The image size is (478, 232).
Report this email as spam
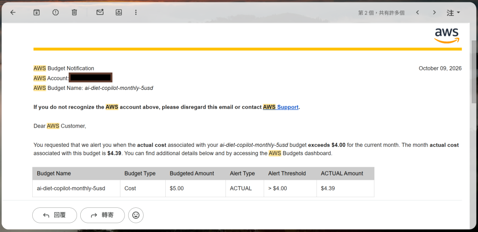point(56,13)
